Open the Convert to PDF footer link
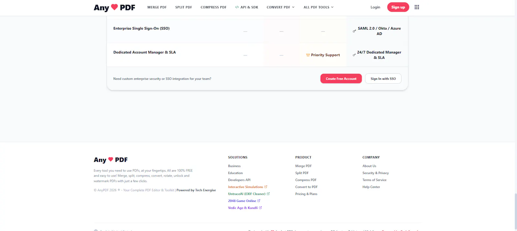 306,187
